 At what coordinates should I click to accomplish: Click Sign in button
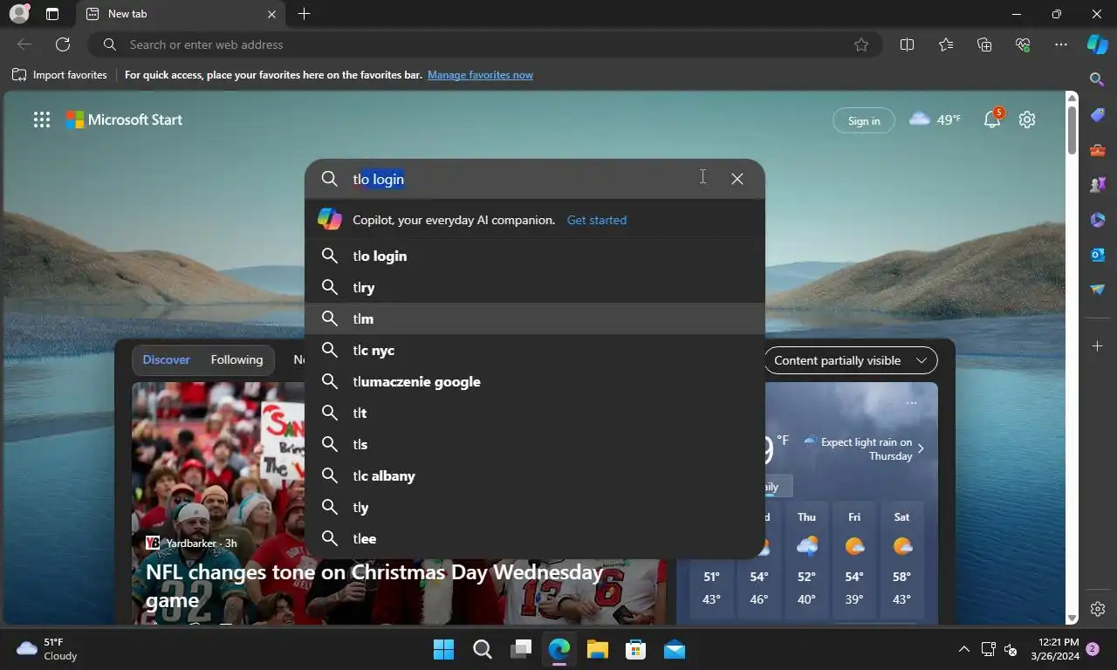point(864,120)
